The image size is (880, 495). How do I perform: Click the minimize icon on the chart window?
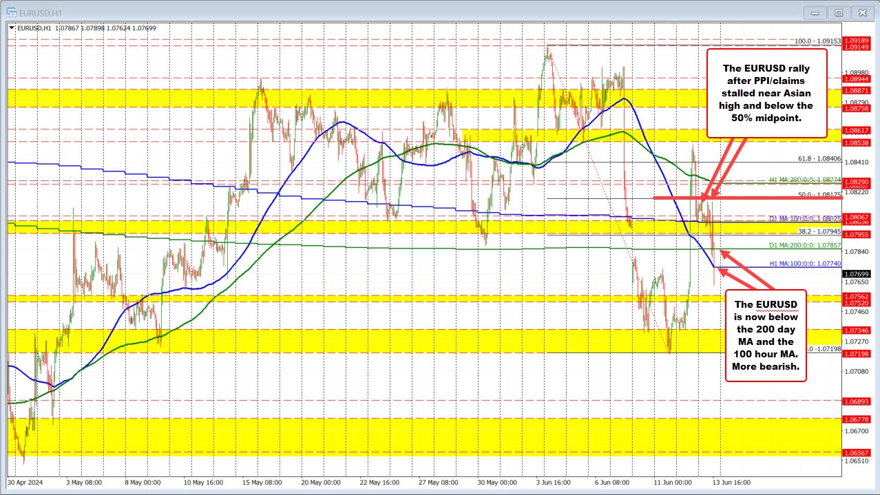click(814, 12)
